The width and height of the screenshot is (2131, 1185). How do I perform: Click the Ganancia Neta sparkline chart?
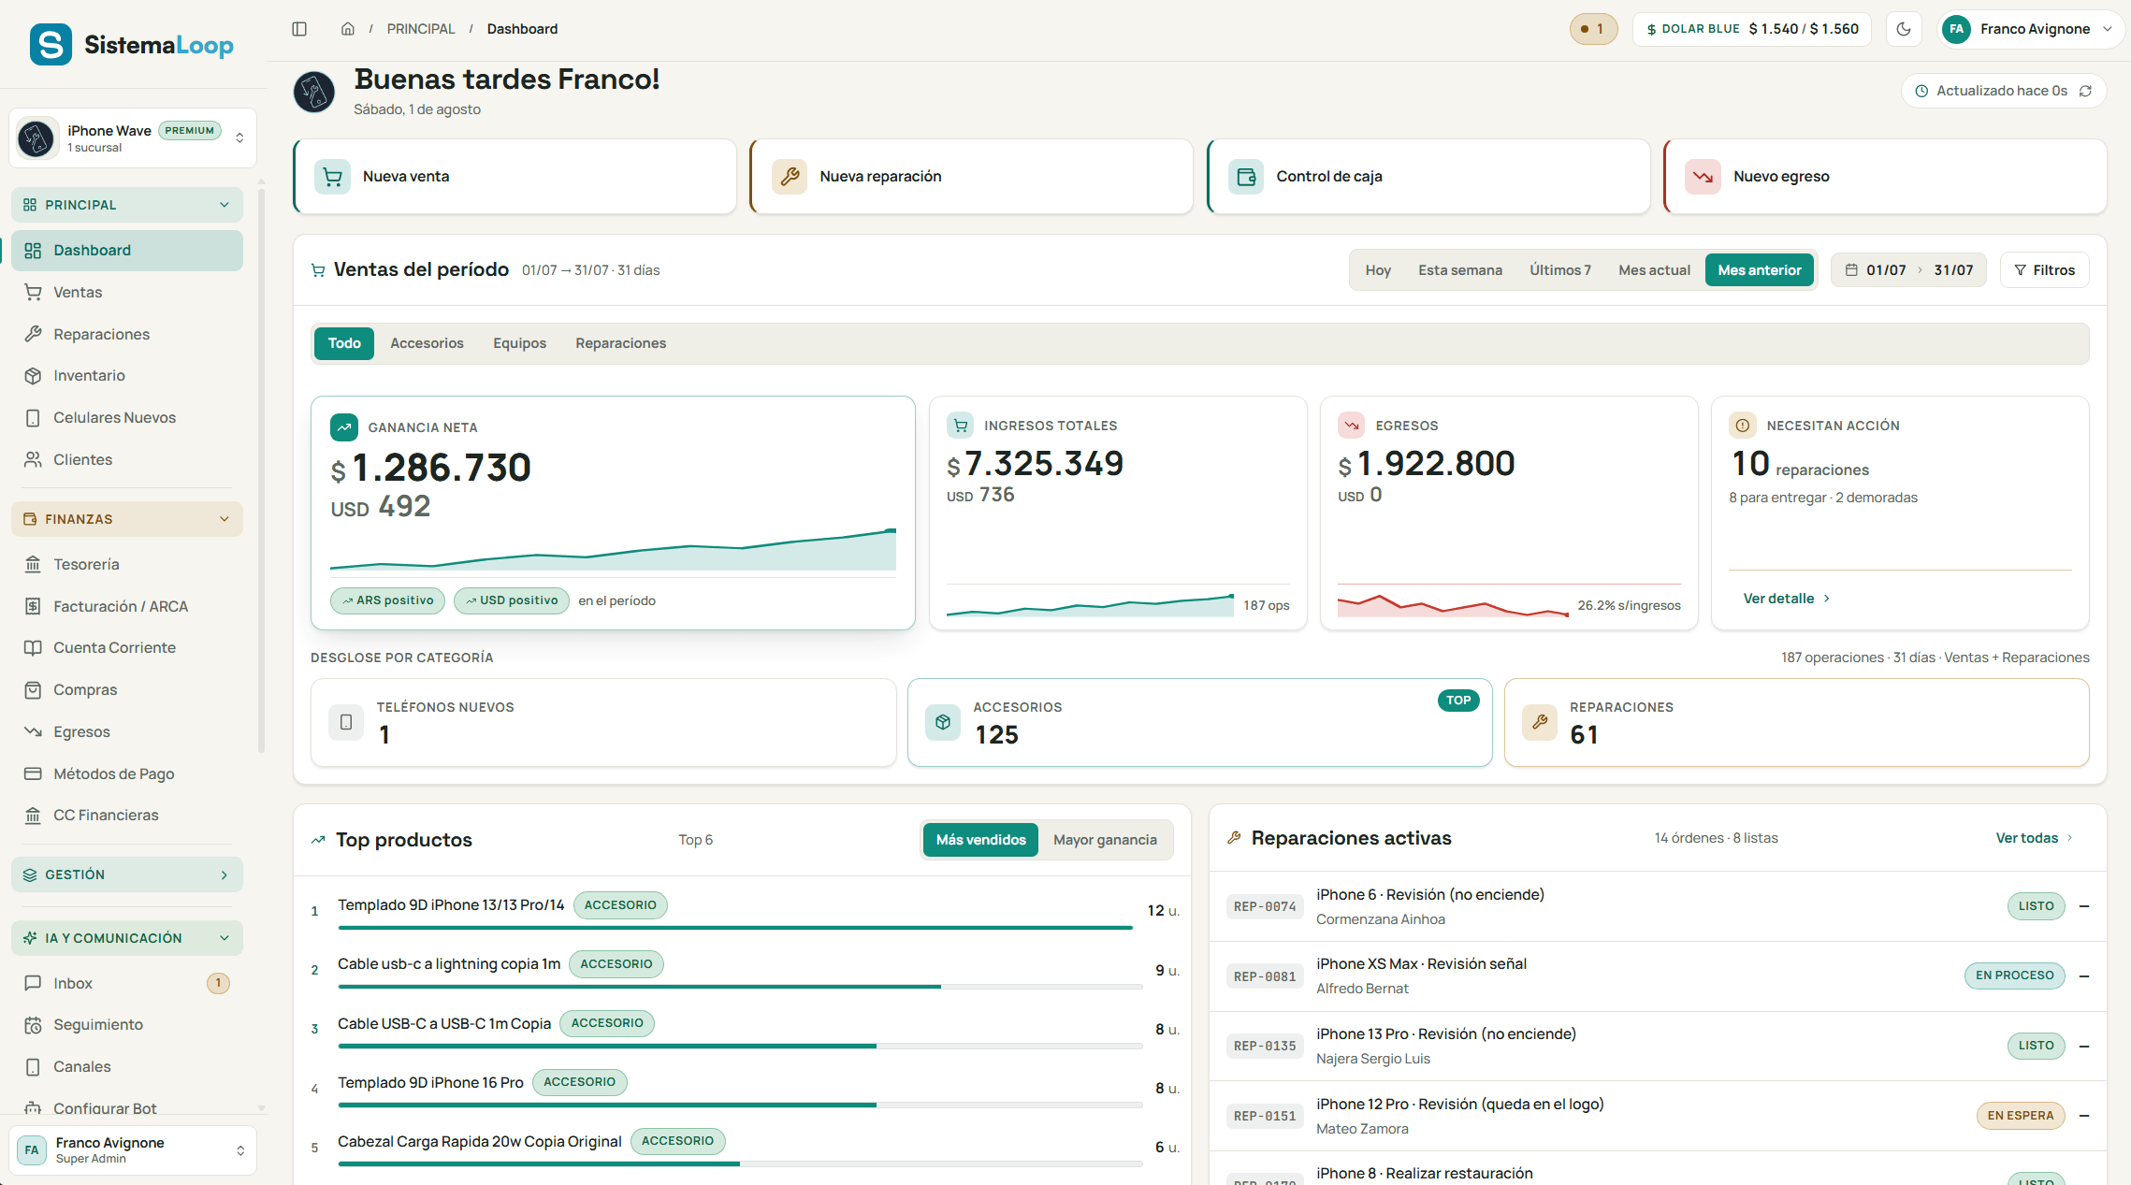pos(613,550)
